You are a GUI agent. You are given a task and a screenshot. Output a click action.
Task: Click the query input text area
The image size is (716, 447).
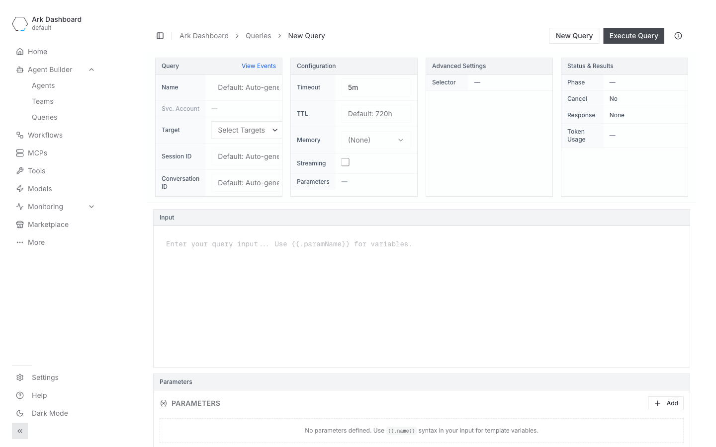pyautogui.click(x=422, y=297)
